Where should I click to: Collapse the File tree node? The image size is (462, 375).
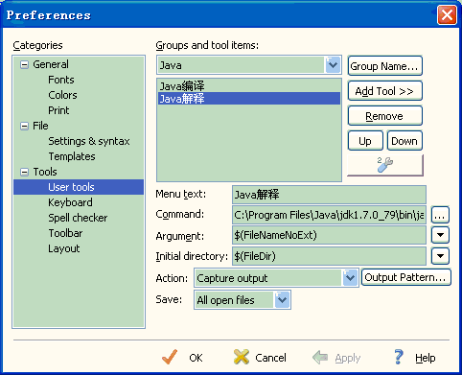pyautogui.click(x=24, y=126)
